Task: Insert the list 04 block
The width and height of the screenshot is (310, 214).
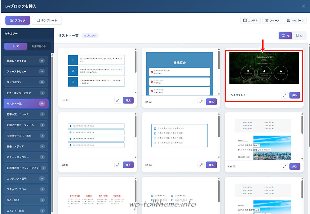Action: tap(211, 165)
